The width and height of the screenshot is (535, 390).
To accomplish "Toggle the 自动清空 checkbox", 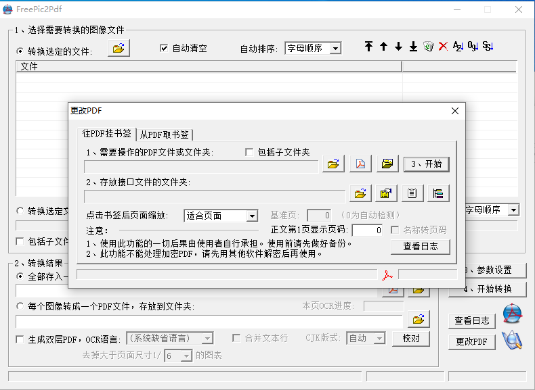I will click(x=164, y=48).
